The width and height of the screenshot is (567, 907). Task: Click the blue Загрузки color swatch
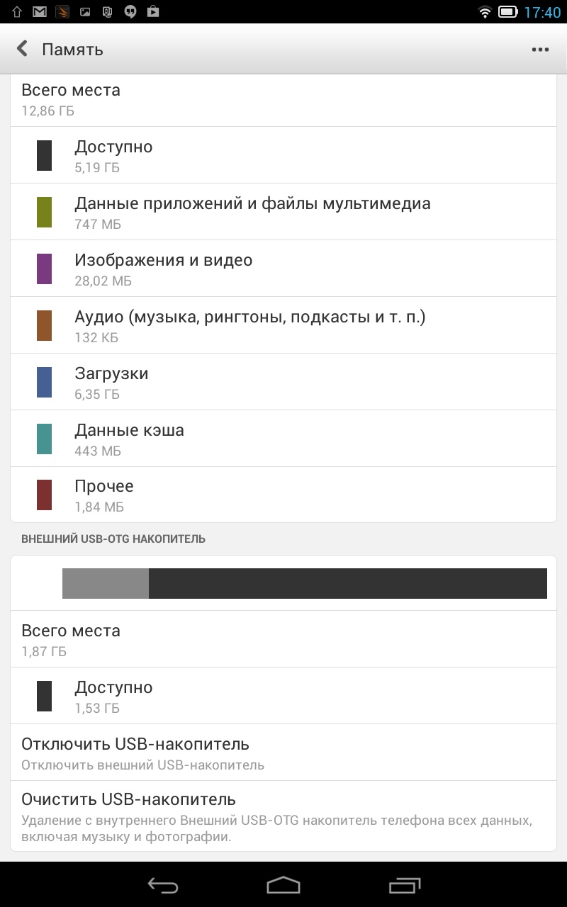click(45, 382)
